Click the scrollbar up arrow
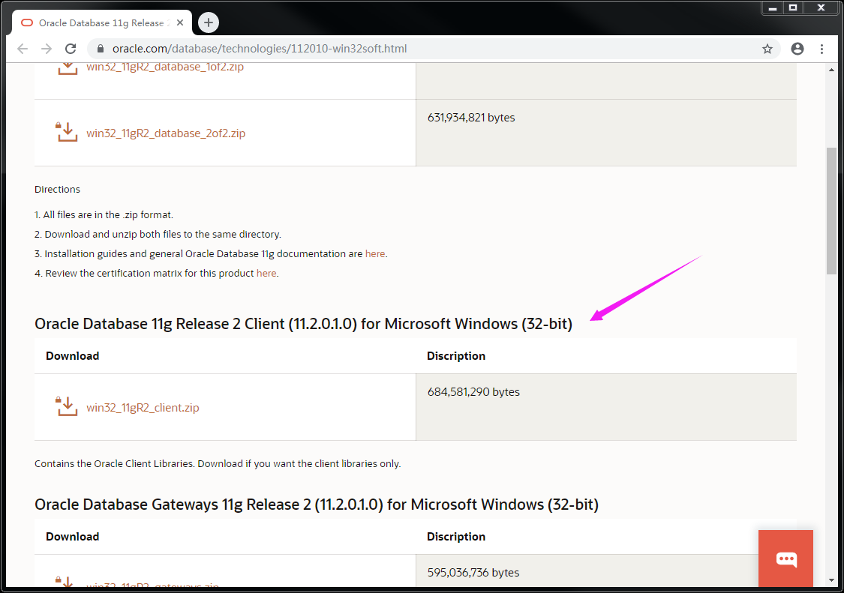 coord(831,70)
